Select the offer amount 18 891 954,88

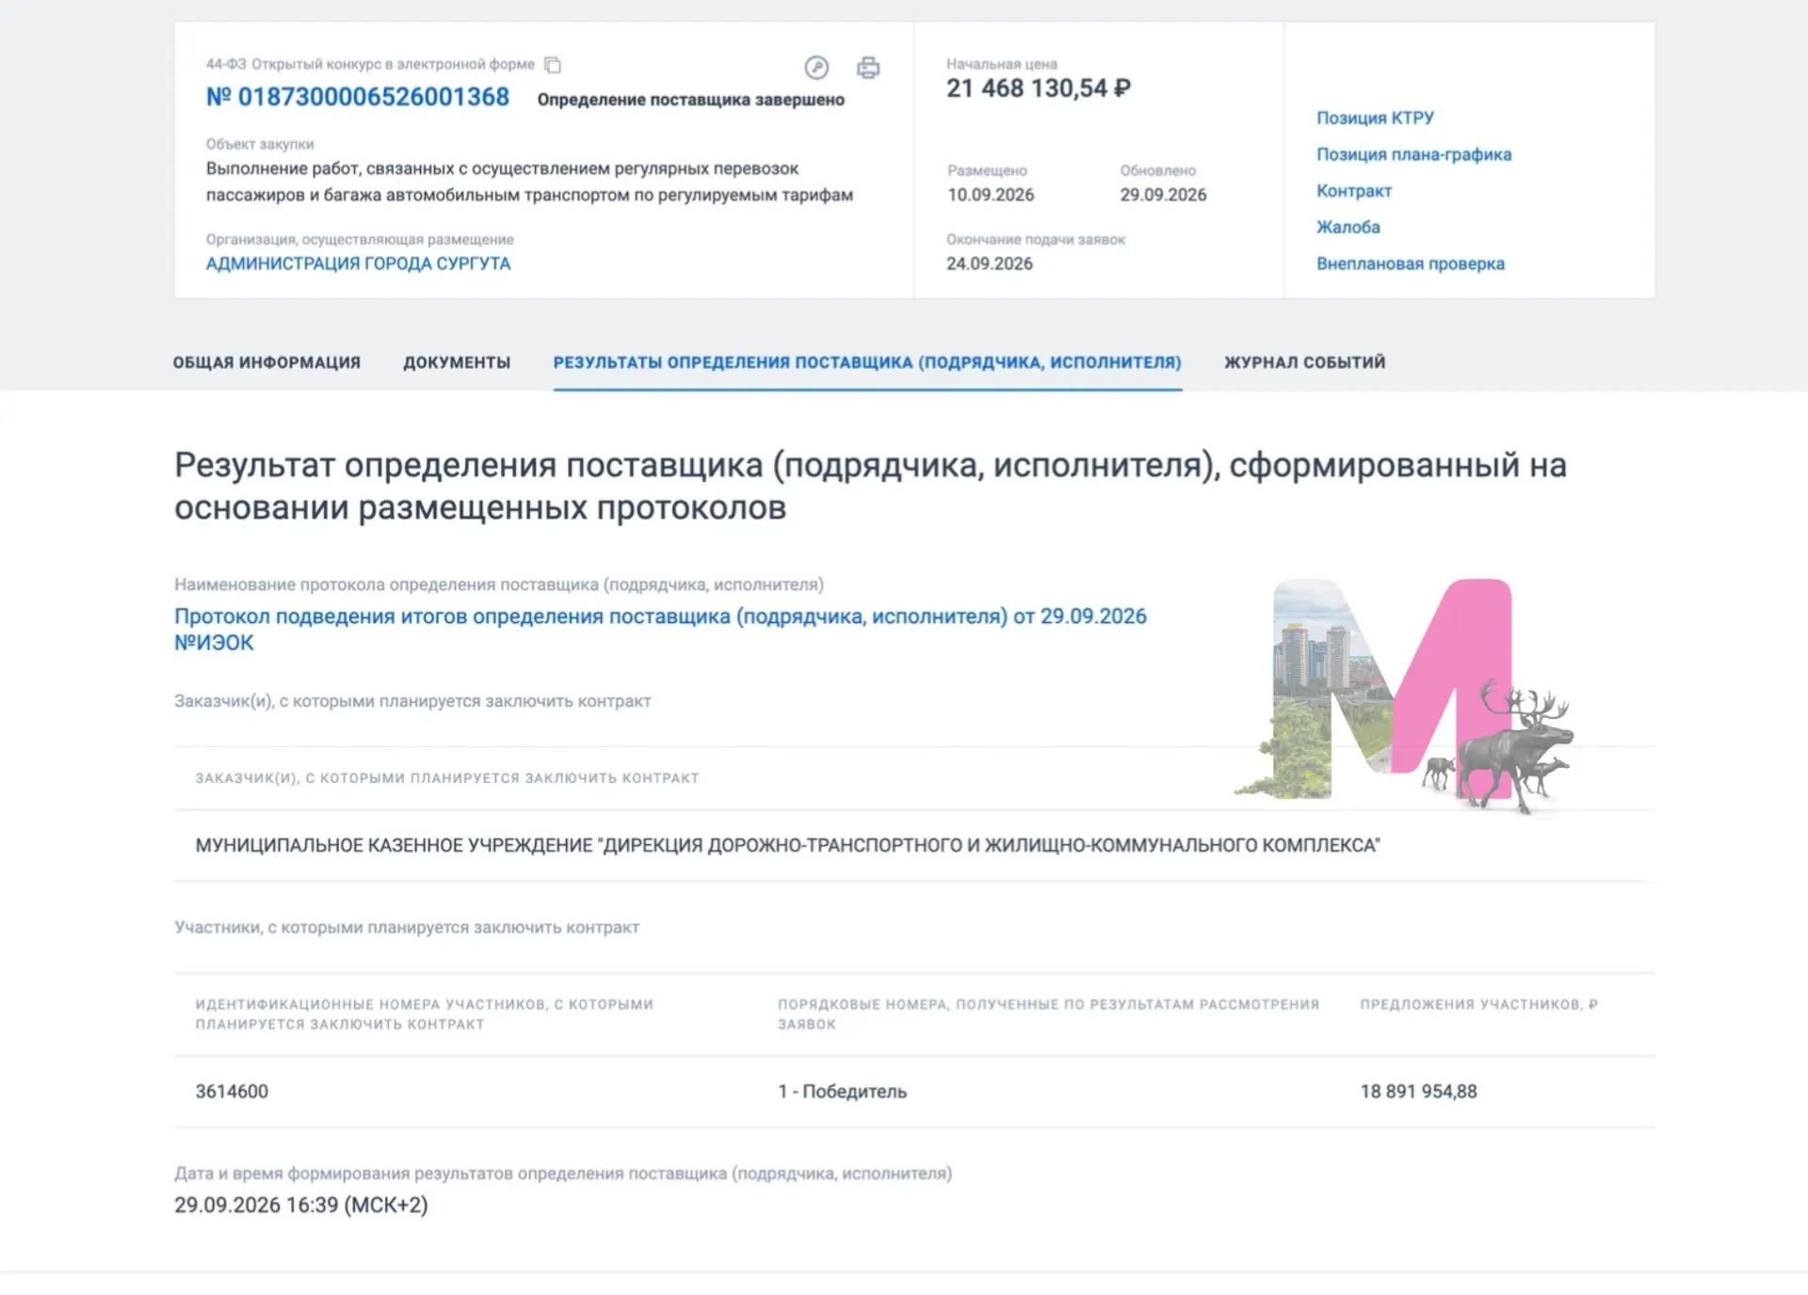pos(1418,1092)
